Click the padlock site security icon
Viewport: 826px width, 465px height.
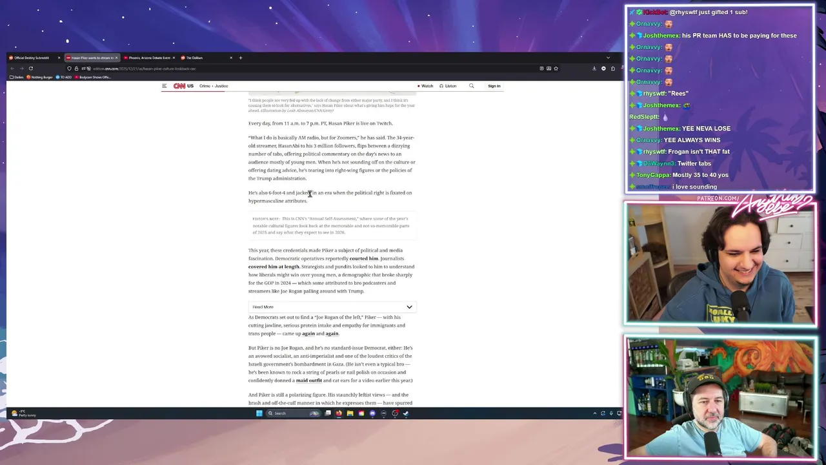(76, 68)
